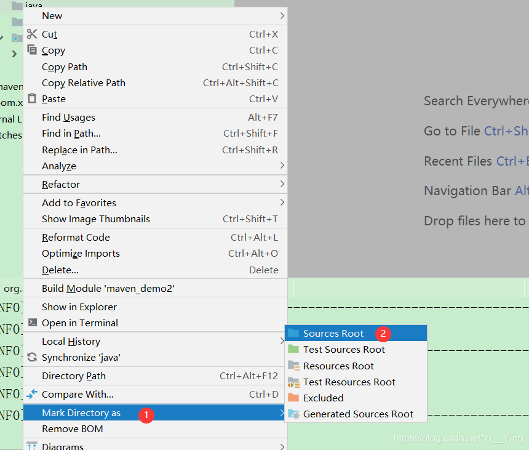Choose Show Image Thumbnails

pyautogui.click(x=155, y=219)
